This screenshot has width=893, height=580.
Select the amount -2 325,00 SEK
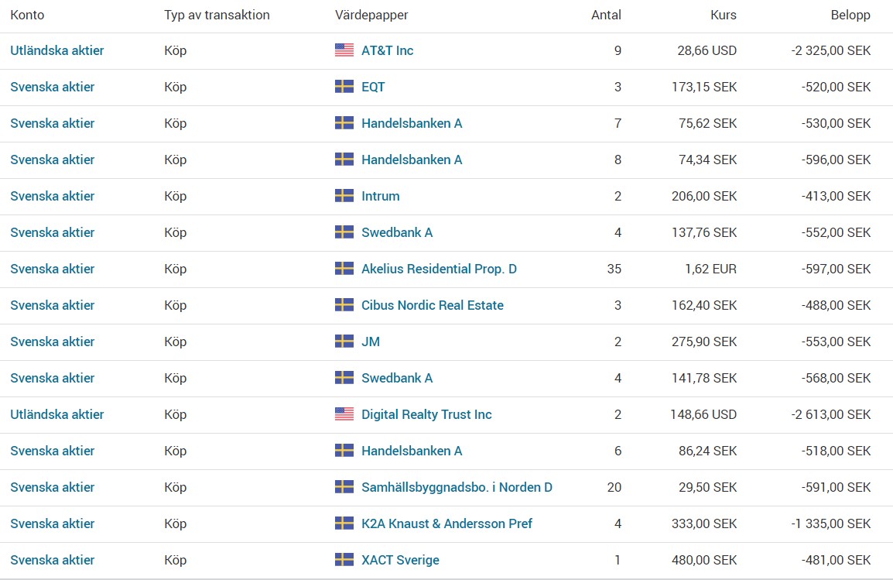coord(831,50)
